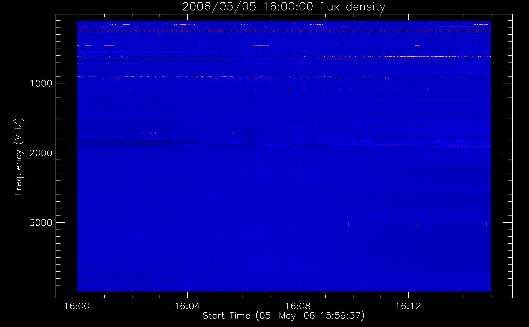Click the red dot near 3000 MHz at 16:12
Image resolution: width=529 pixels, height=327 pixels.
pyautogui.click(x=417, y=224)
